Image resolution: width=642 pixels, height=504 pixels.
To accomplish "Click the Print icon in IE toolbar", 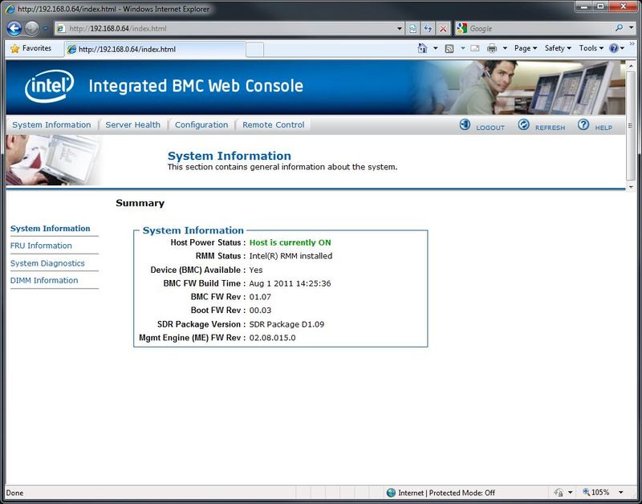I will 492,48.
